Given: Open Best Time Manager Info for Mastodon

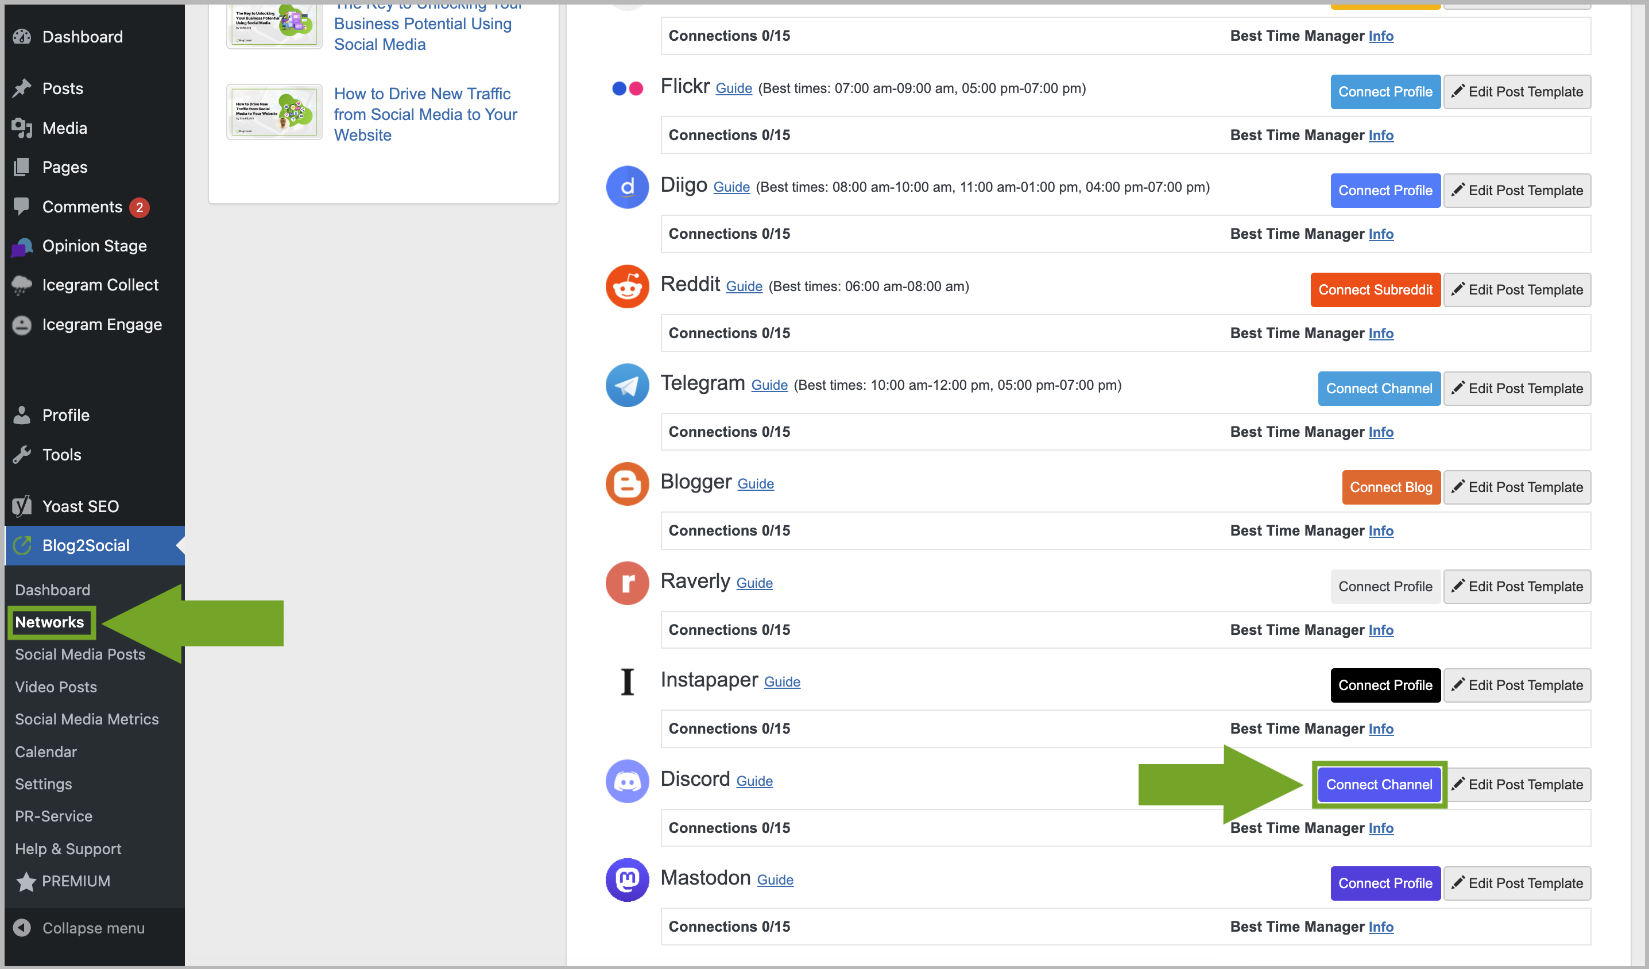Looking at the screenshot, I should pos(1381,927).
